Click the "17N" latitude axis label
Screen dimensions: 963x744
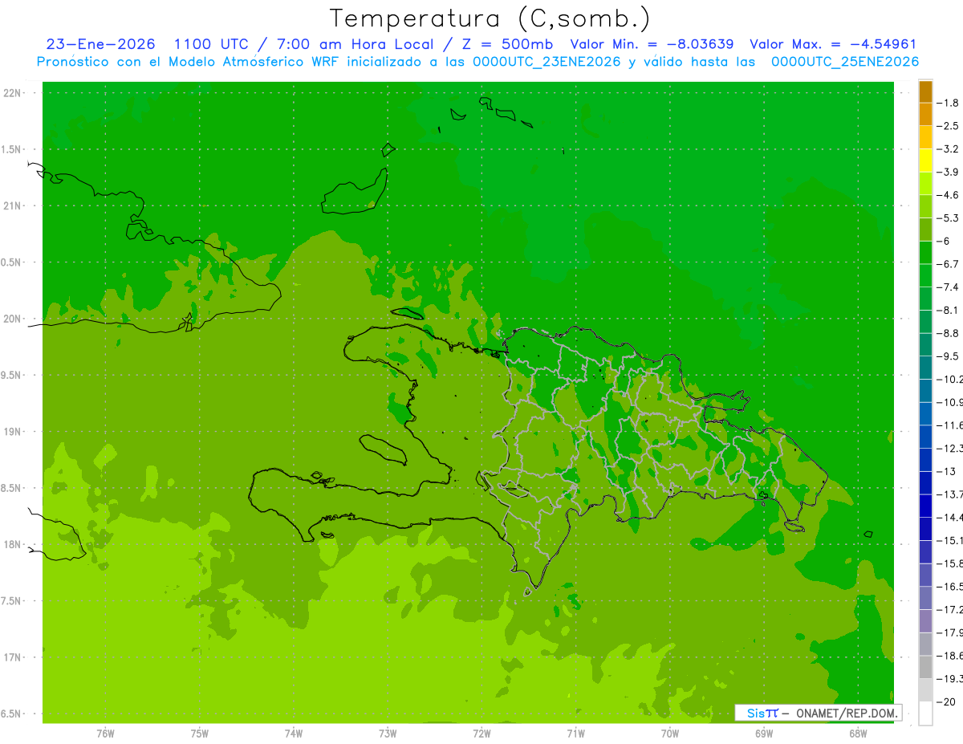coord(13,657)
